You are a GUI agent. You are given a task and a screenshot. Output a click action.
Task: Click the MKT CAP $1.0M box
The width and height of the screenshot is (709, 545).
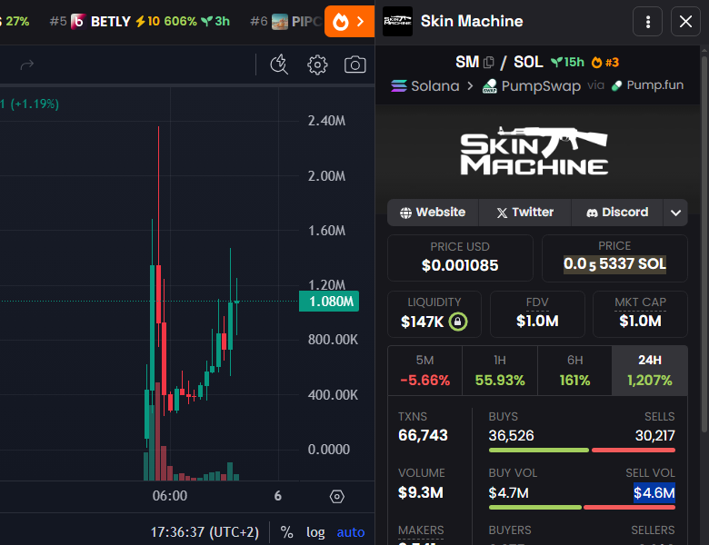pyautogui.click(x=640, y=314)
